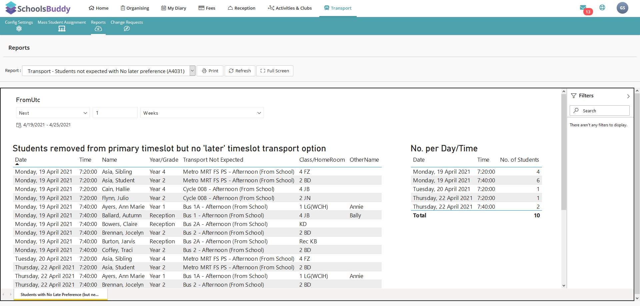Open the 'Weeks' period dropdown
This screenshot has width=640, height=306.
pyautogui.click(x=202, y=113)
